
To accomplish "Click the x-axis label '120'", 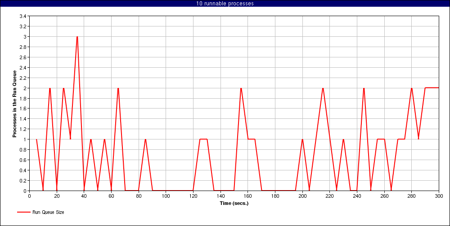I will [x=193, y=196].
